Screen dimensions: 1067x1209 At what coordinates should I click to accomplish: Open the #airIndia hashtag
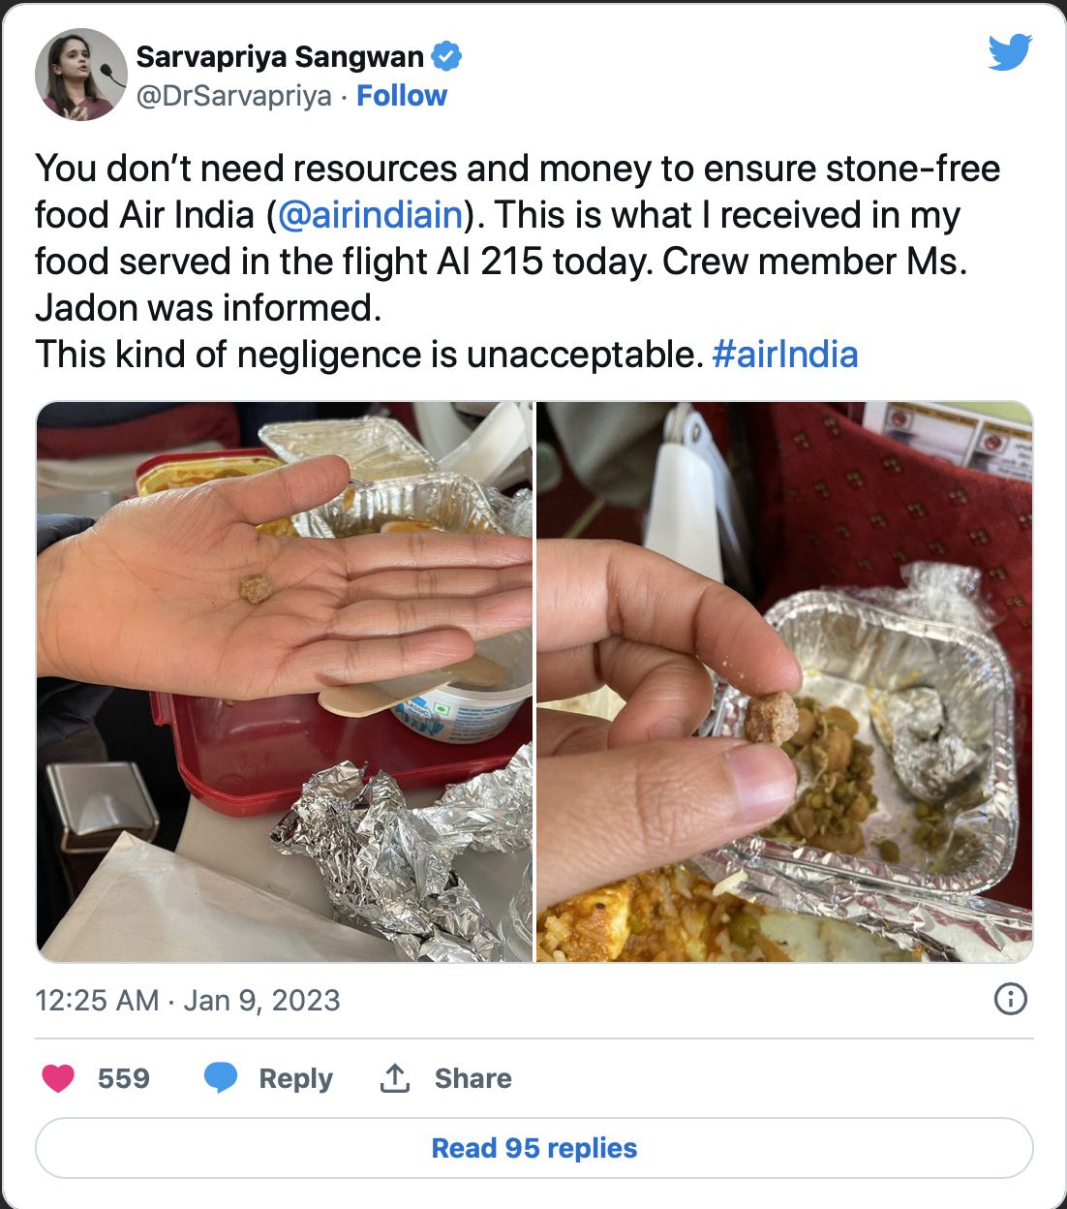click(785, 354)
